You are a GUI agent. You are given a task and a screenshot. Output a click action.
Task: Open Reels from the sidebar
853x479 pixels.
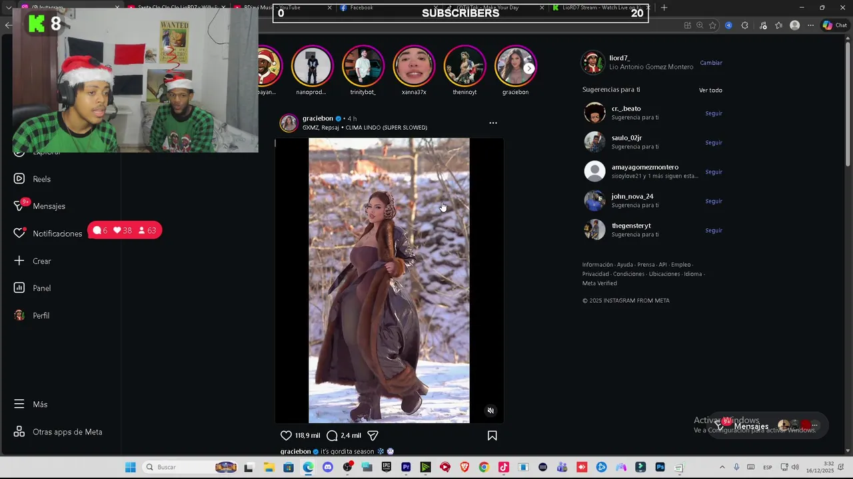41,179
